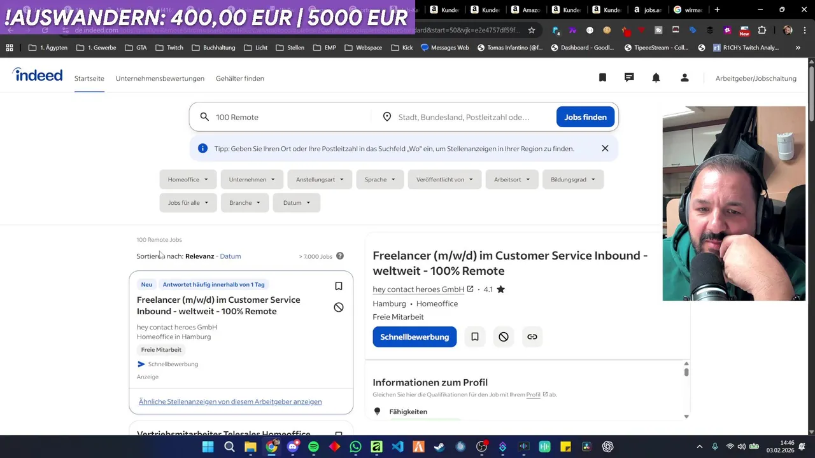
Task: Expand the Anstellungsart filter dropdown
Action: 320,179
